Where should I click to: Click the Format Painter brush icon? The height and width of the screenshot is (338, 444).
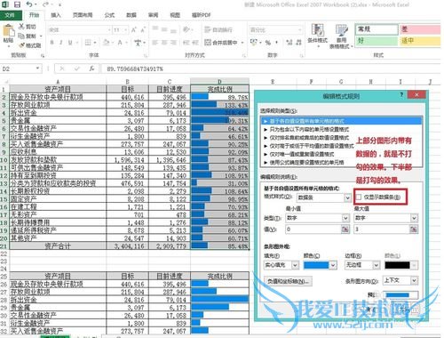pos(21,45)
